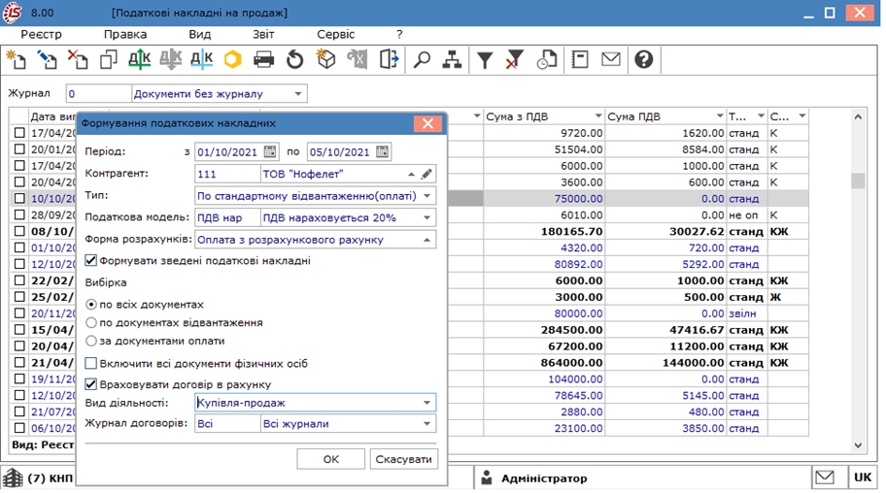Click the magnifier search icon
This screenshot has width=886, height=493.
tap(422, 59)
